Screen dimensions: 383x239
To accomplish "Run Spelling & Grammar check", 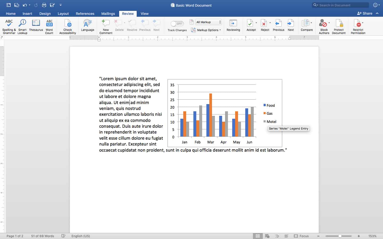I will [x=9, y=27].
